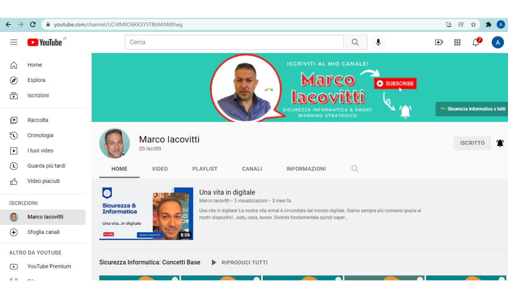This screenshot has height=285, width=508.
Task: Open Sicurezza Informatica: Concetti Base playlist title
Action: click(150, 262)
